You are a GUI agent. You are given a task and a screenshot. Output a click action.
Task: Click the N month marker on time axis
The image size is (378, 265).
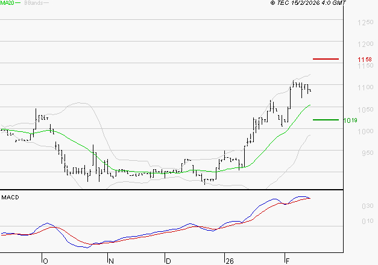pos(111,261)
